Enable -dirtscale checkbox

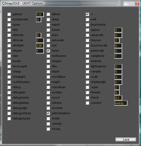tap(9, 40)
